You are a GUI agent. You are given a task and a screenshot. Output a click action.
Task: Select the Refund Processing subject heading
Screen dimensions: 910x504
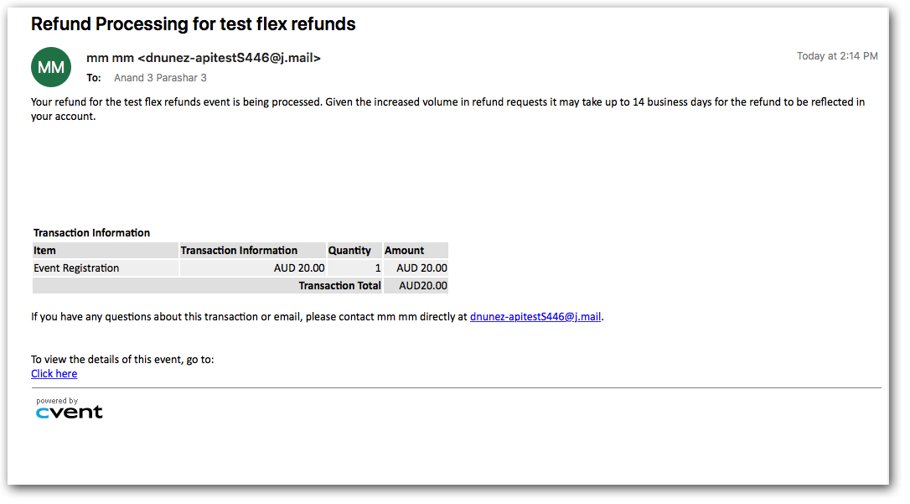click(x=193, y=24)
